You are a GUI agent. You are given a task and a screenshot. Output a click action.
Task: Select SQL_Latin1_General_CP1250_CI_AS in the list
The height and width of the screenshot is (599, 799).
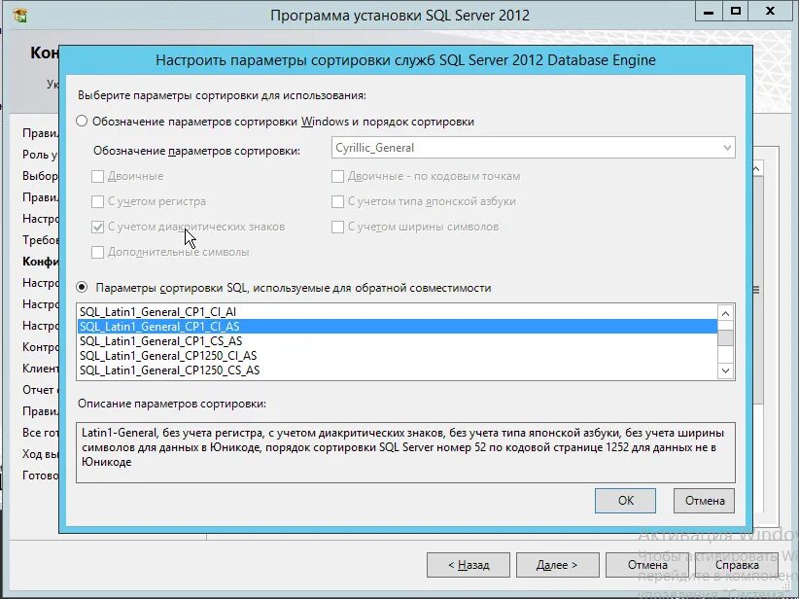pyautogui.click(x=397, y=356)
